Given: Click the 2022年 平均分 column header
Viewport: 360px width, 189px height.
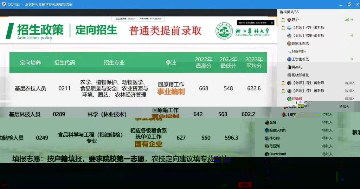Looking at the screenshot, I should tap(254, 62).
